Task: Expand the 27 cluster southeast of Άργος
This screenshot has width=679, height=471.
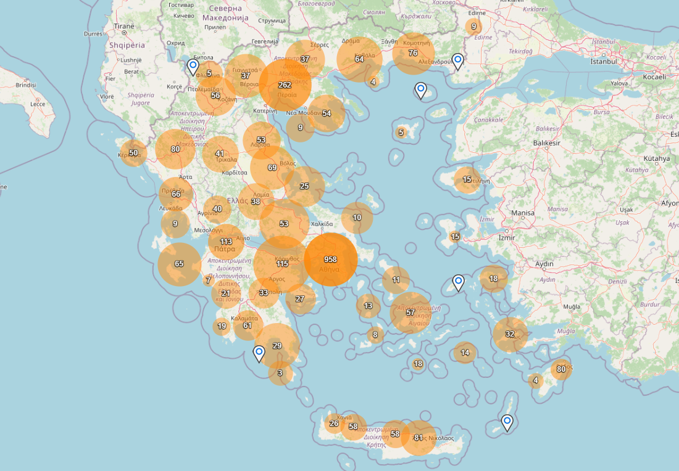Action: (x=301, y=299)
